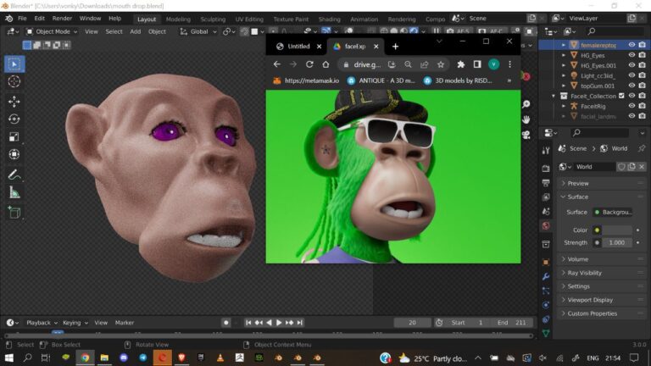Go back in the Chrome browser
Screen dimensions: 651x366
pyautogui.click(x=277, y=64)
